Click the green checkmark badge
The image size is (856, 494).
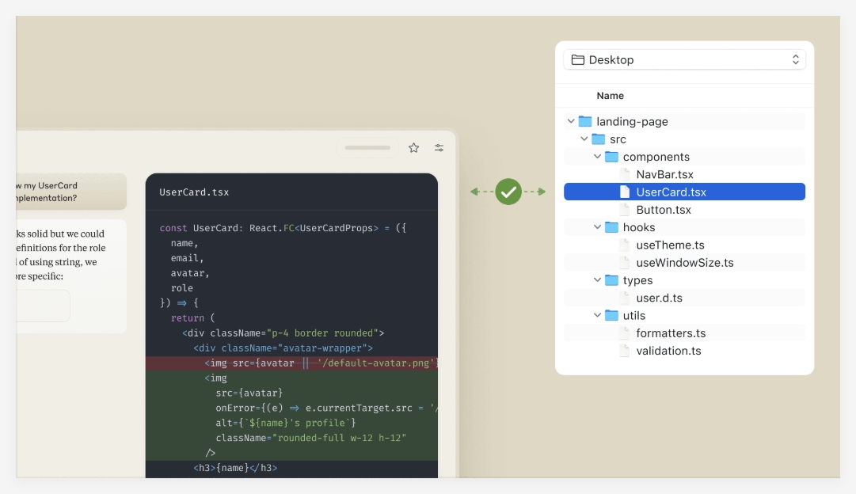pos(509,191)
